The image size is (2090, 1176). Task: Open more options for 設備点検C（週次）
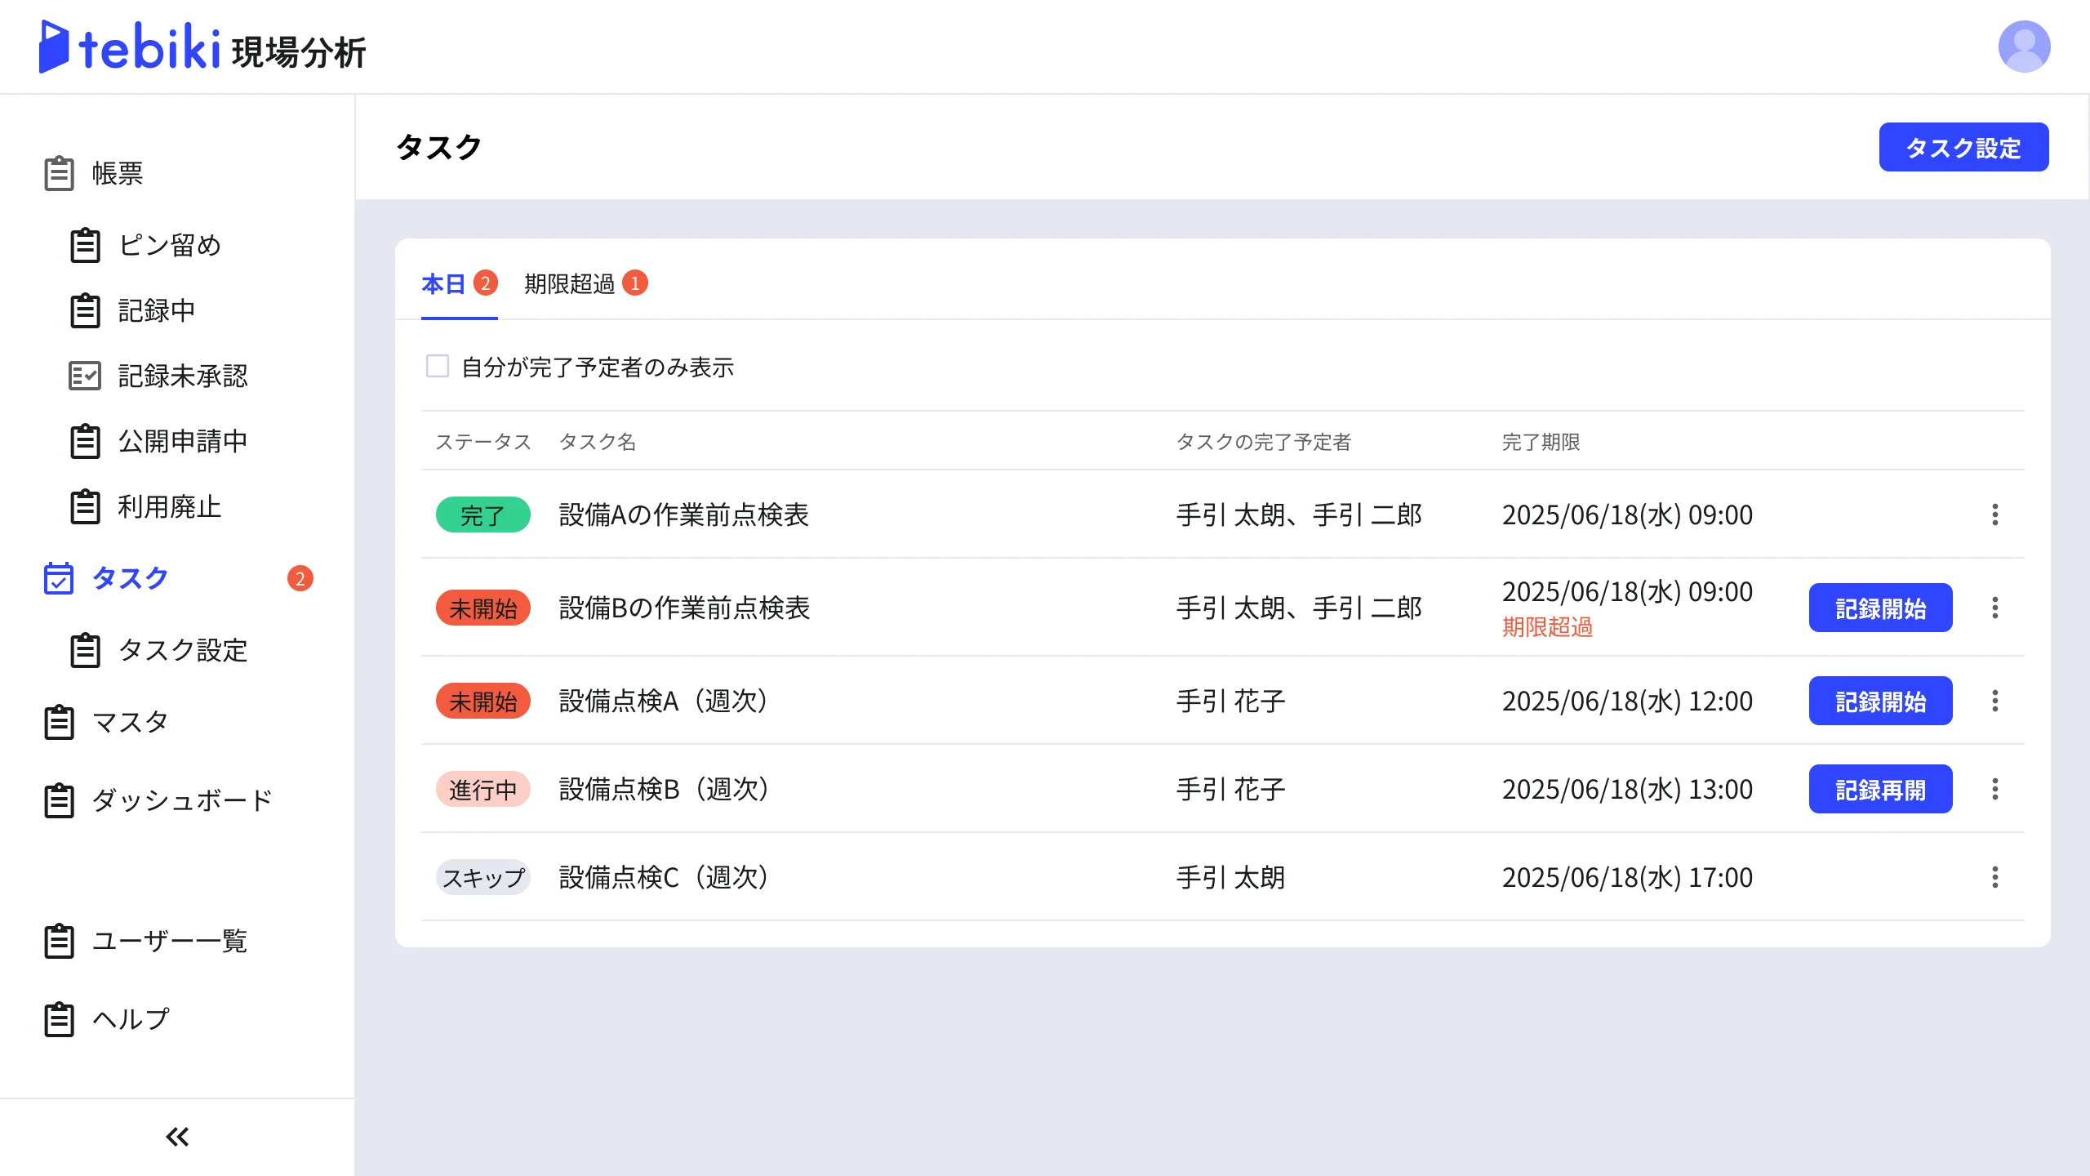click(1994, 877)
